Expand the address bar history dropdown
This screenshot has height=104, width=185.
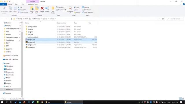pyautogui.click(x=159, y=19)
